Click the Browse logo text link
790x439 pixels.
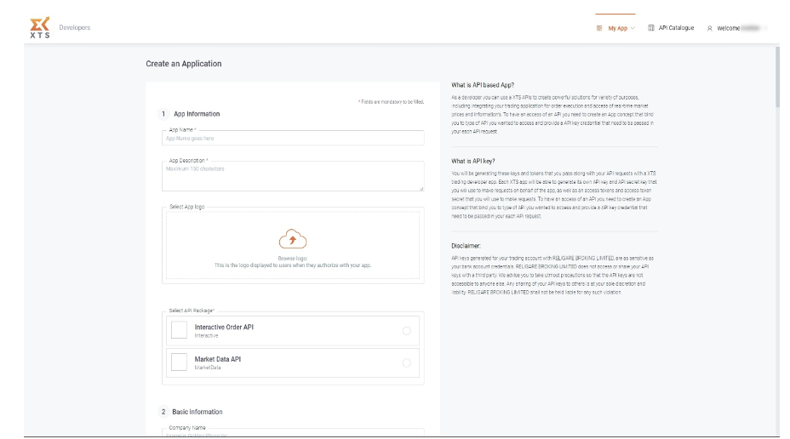[292, 258]
